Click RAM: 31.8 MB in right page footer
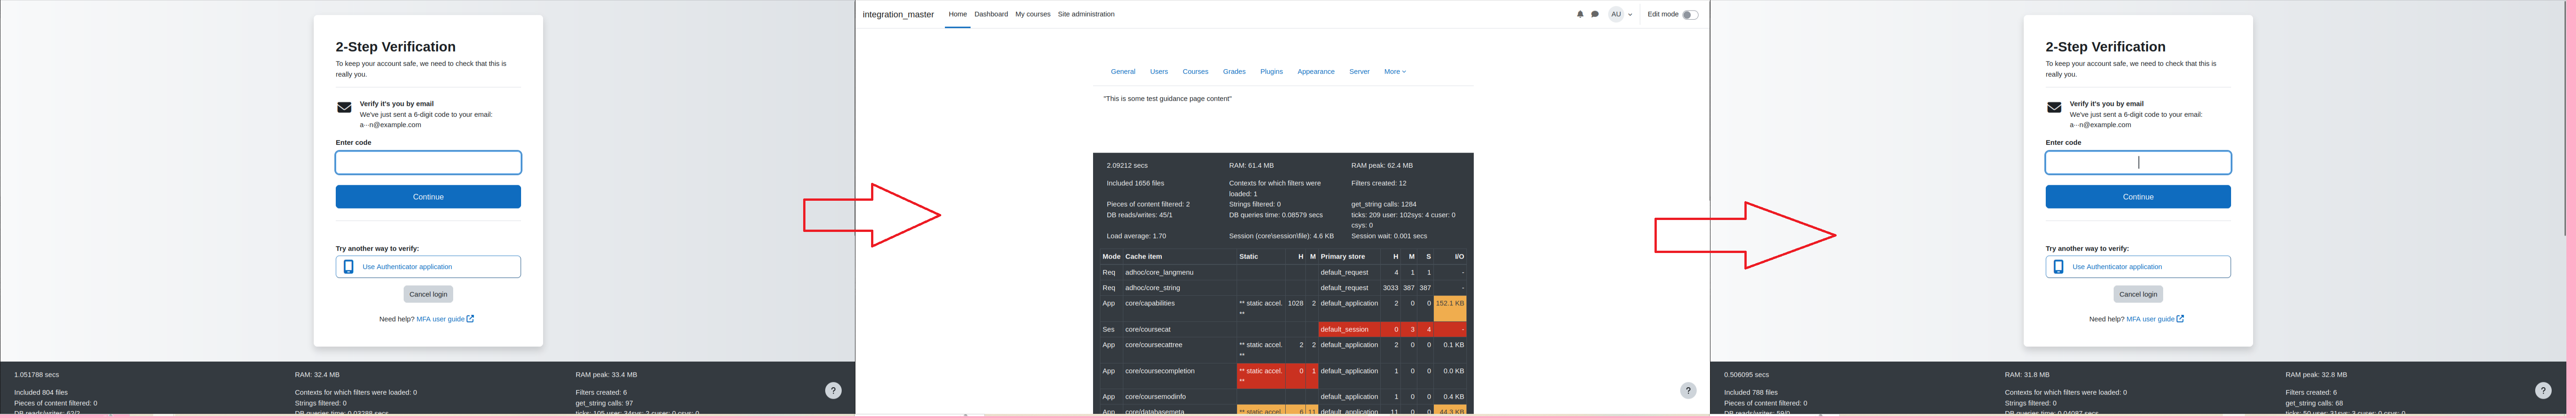 [x=2027, y=375]
